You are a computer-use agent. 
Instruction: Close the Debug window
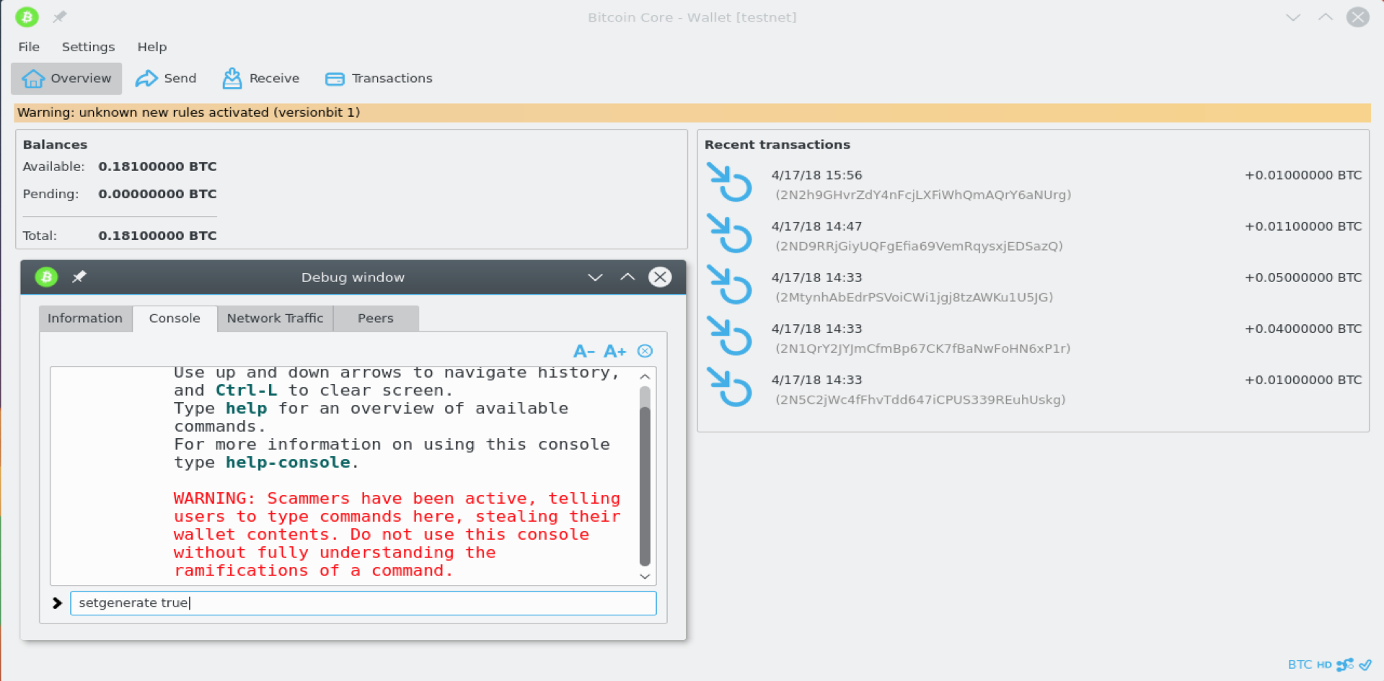[660, 277]
